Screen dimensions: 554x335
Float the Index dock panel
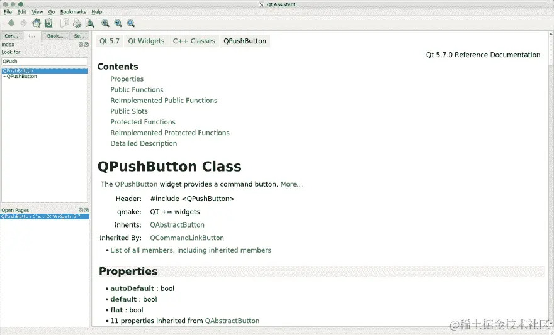pos(81,45)
